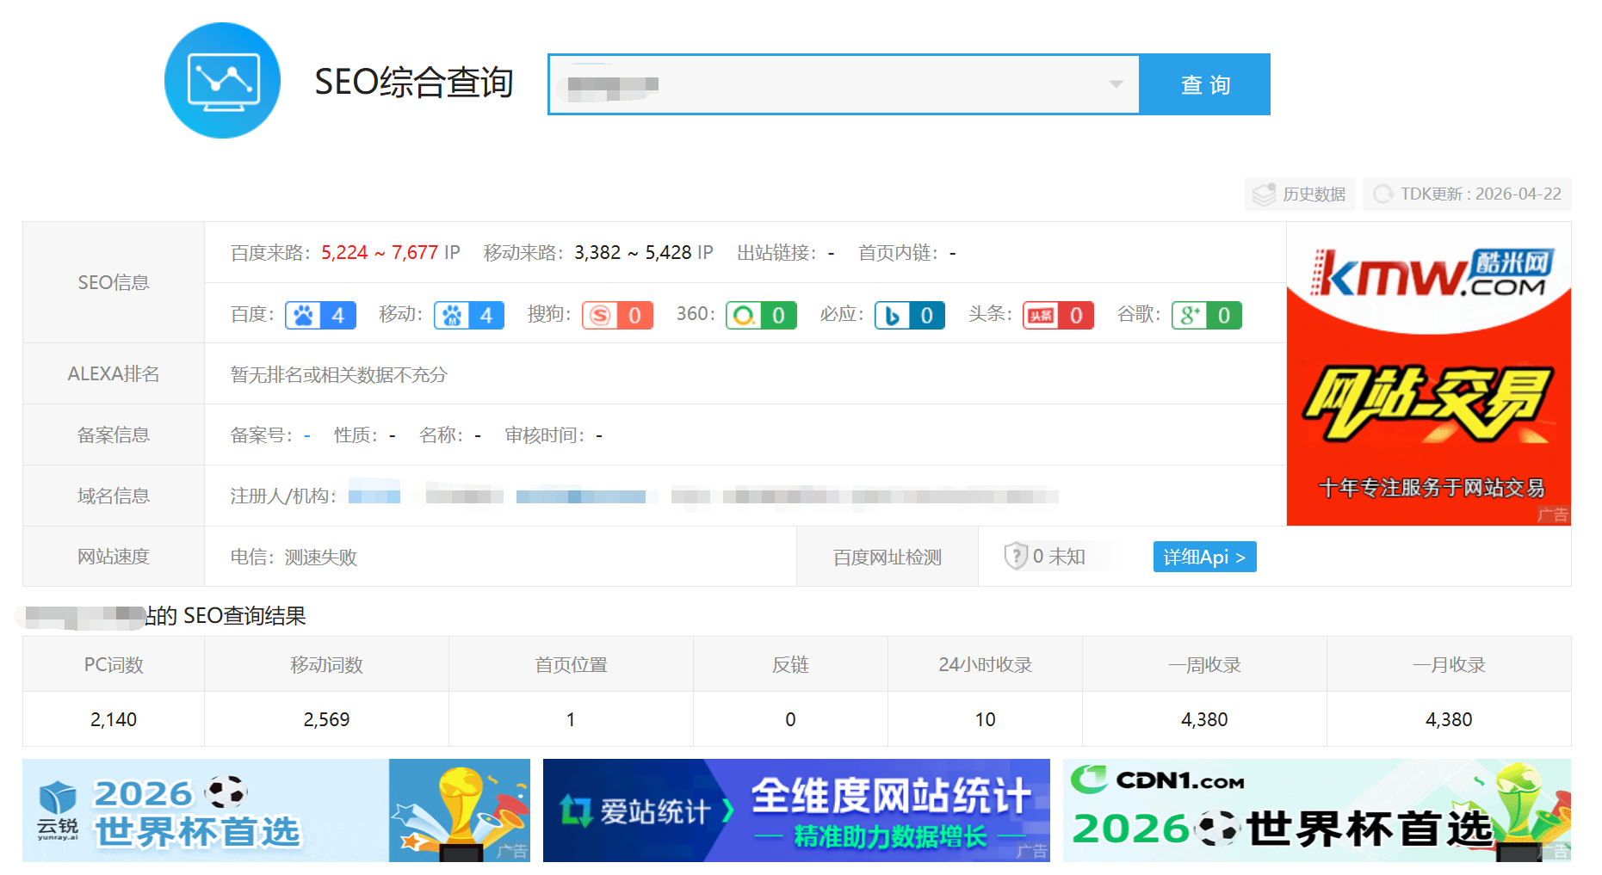The height and width of the screenshot is (875, 1602).
Task: Open the kmw.com website trading ad
Action: pos(1429,373)
